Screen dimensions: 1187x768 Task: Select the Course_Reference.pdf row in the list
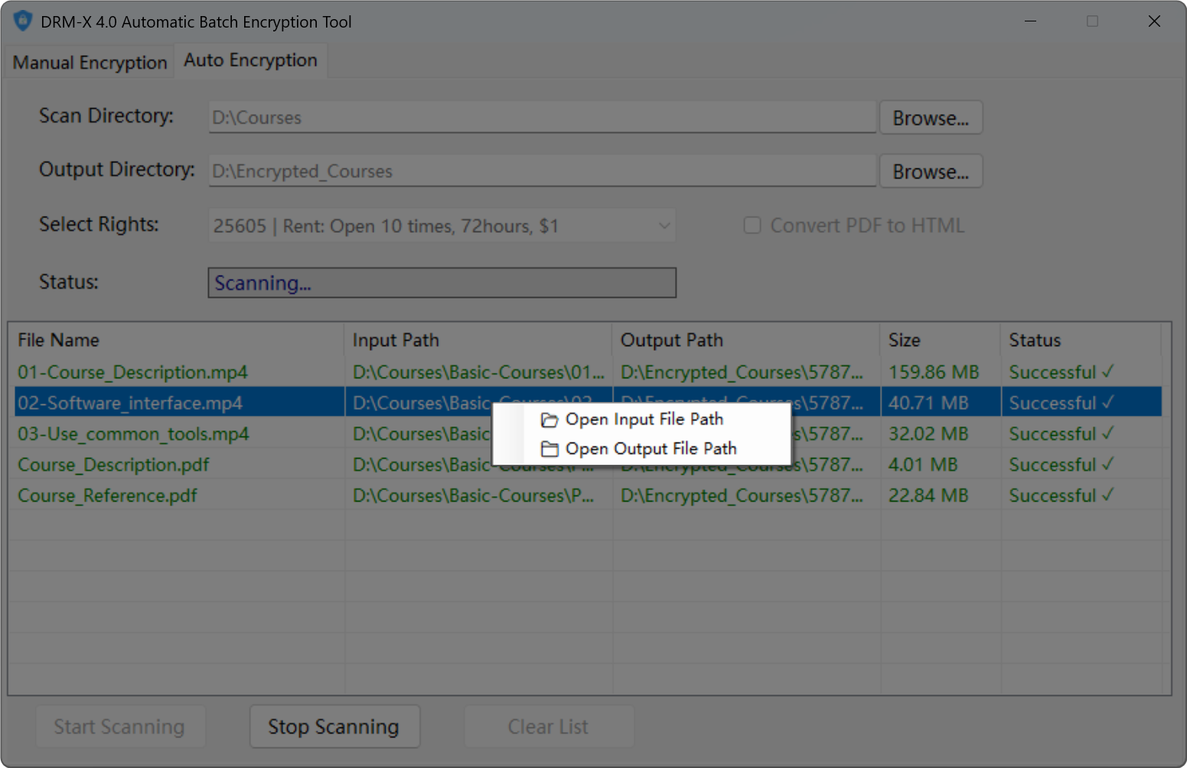(x=176, y=495)
